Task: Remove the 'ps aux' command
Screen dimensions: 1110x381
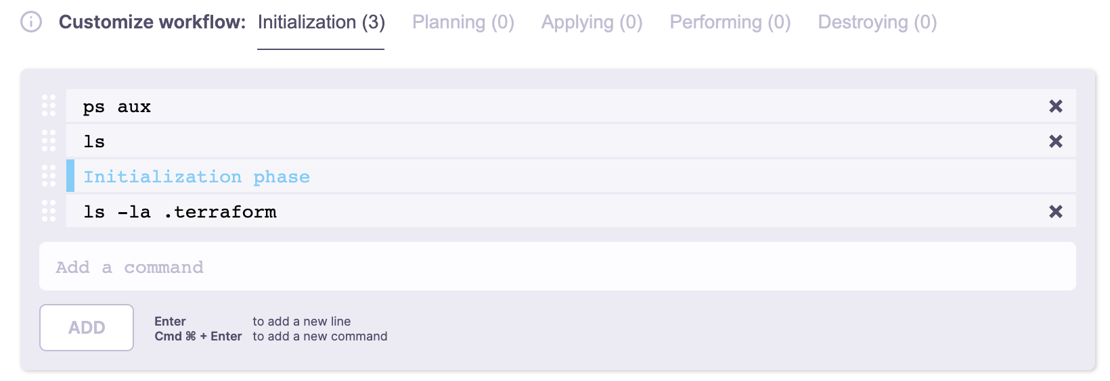Action: tap(1055, 106)
